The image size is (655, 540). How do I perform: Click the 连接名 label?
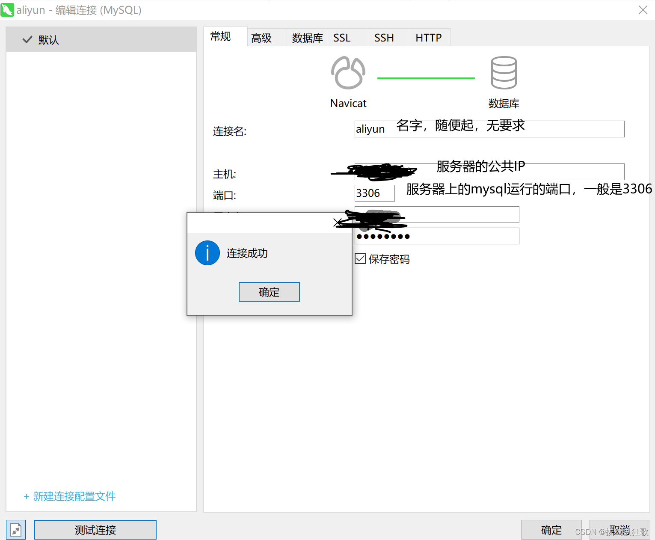pos(230,131)
